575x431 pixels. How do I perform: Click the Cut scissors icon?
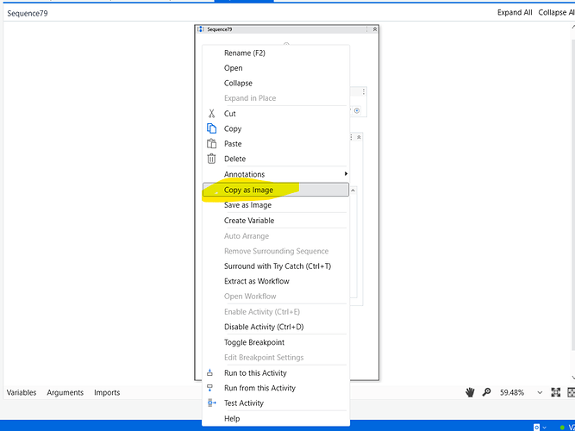click(x=211, y=113)
